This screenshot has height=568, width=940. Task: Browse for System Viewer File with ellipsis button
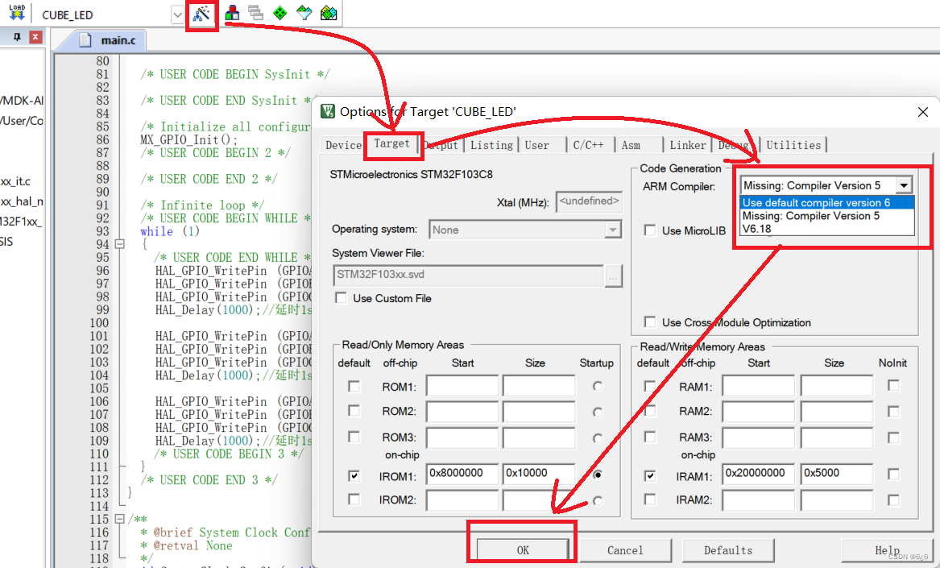coord(613,276)
